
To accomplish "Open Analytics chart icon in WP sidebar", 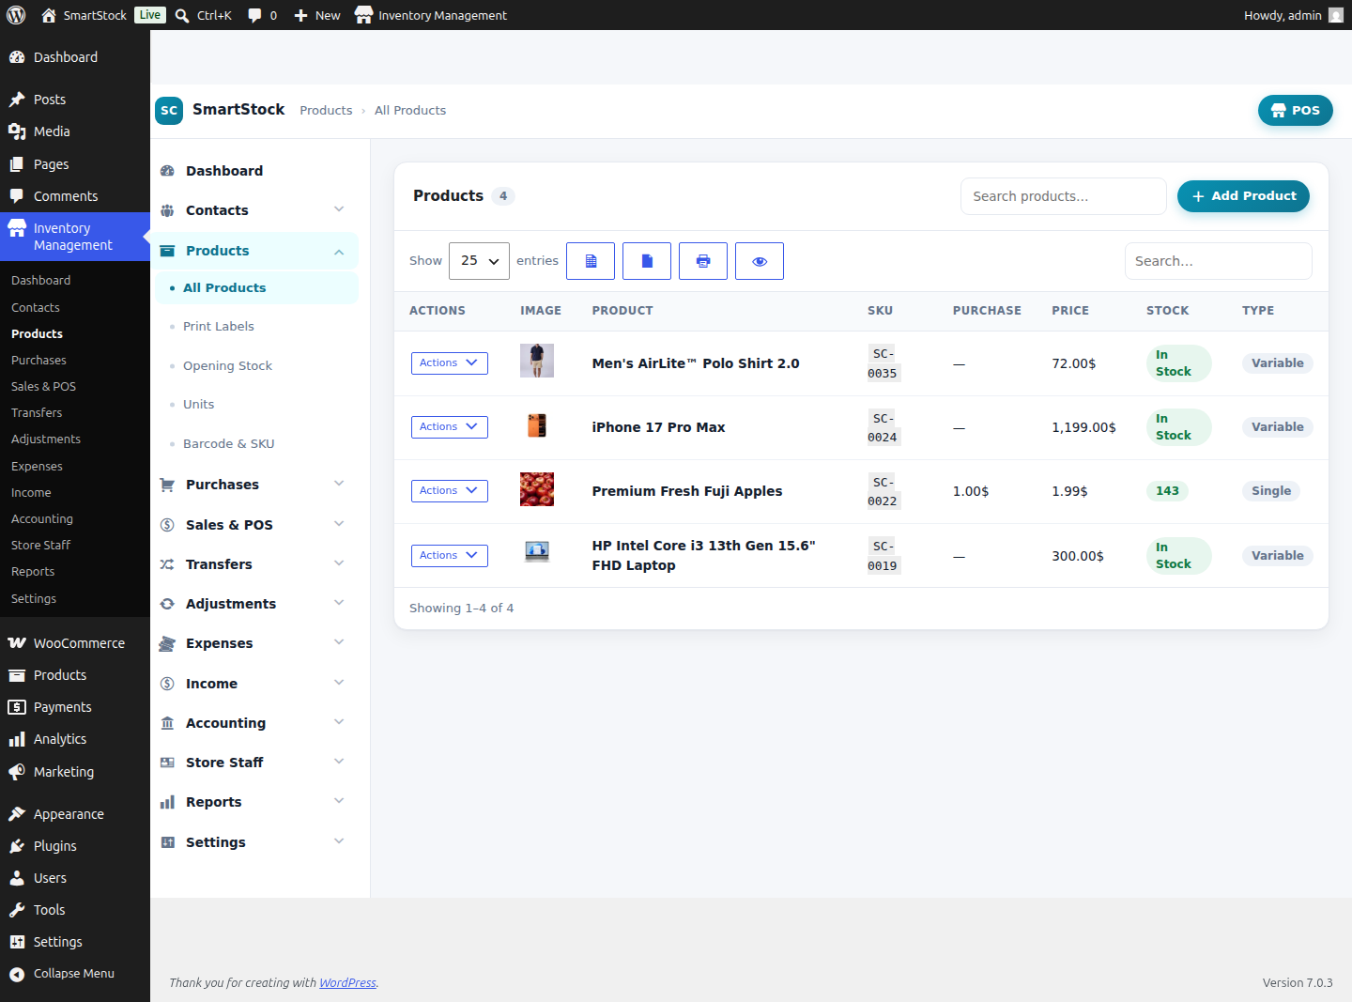I will click(x=17, y=739).
